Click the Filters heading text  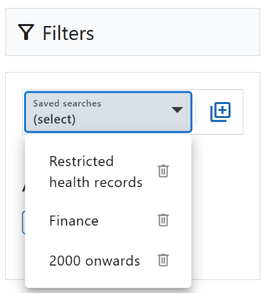click(68, 33)
